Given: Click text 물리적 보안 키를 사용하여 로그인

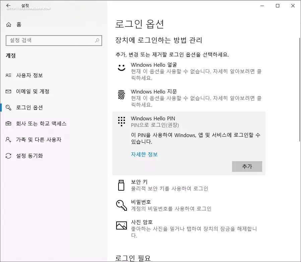Looking at the screenshot, I should click(169, 189).
